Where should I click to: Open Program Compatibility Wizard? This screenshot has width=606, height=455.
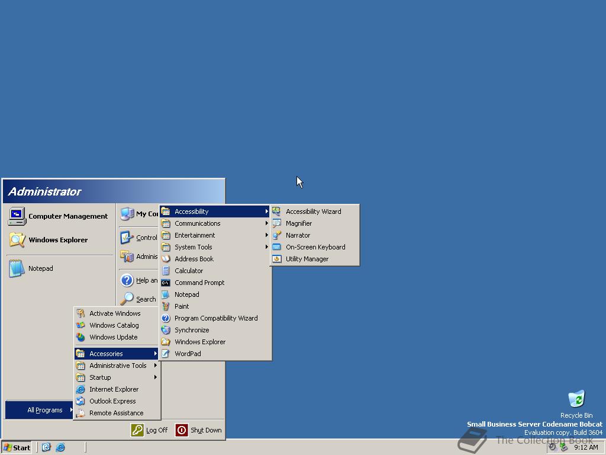215,318
